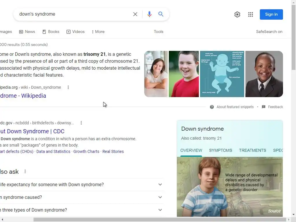Screen dimensions: 296x222
Task: Sign in to Google account
Action: tap(271, 14)
